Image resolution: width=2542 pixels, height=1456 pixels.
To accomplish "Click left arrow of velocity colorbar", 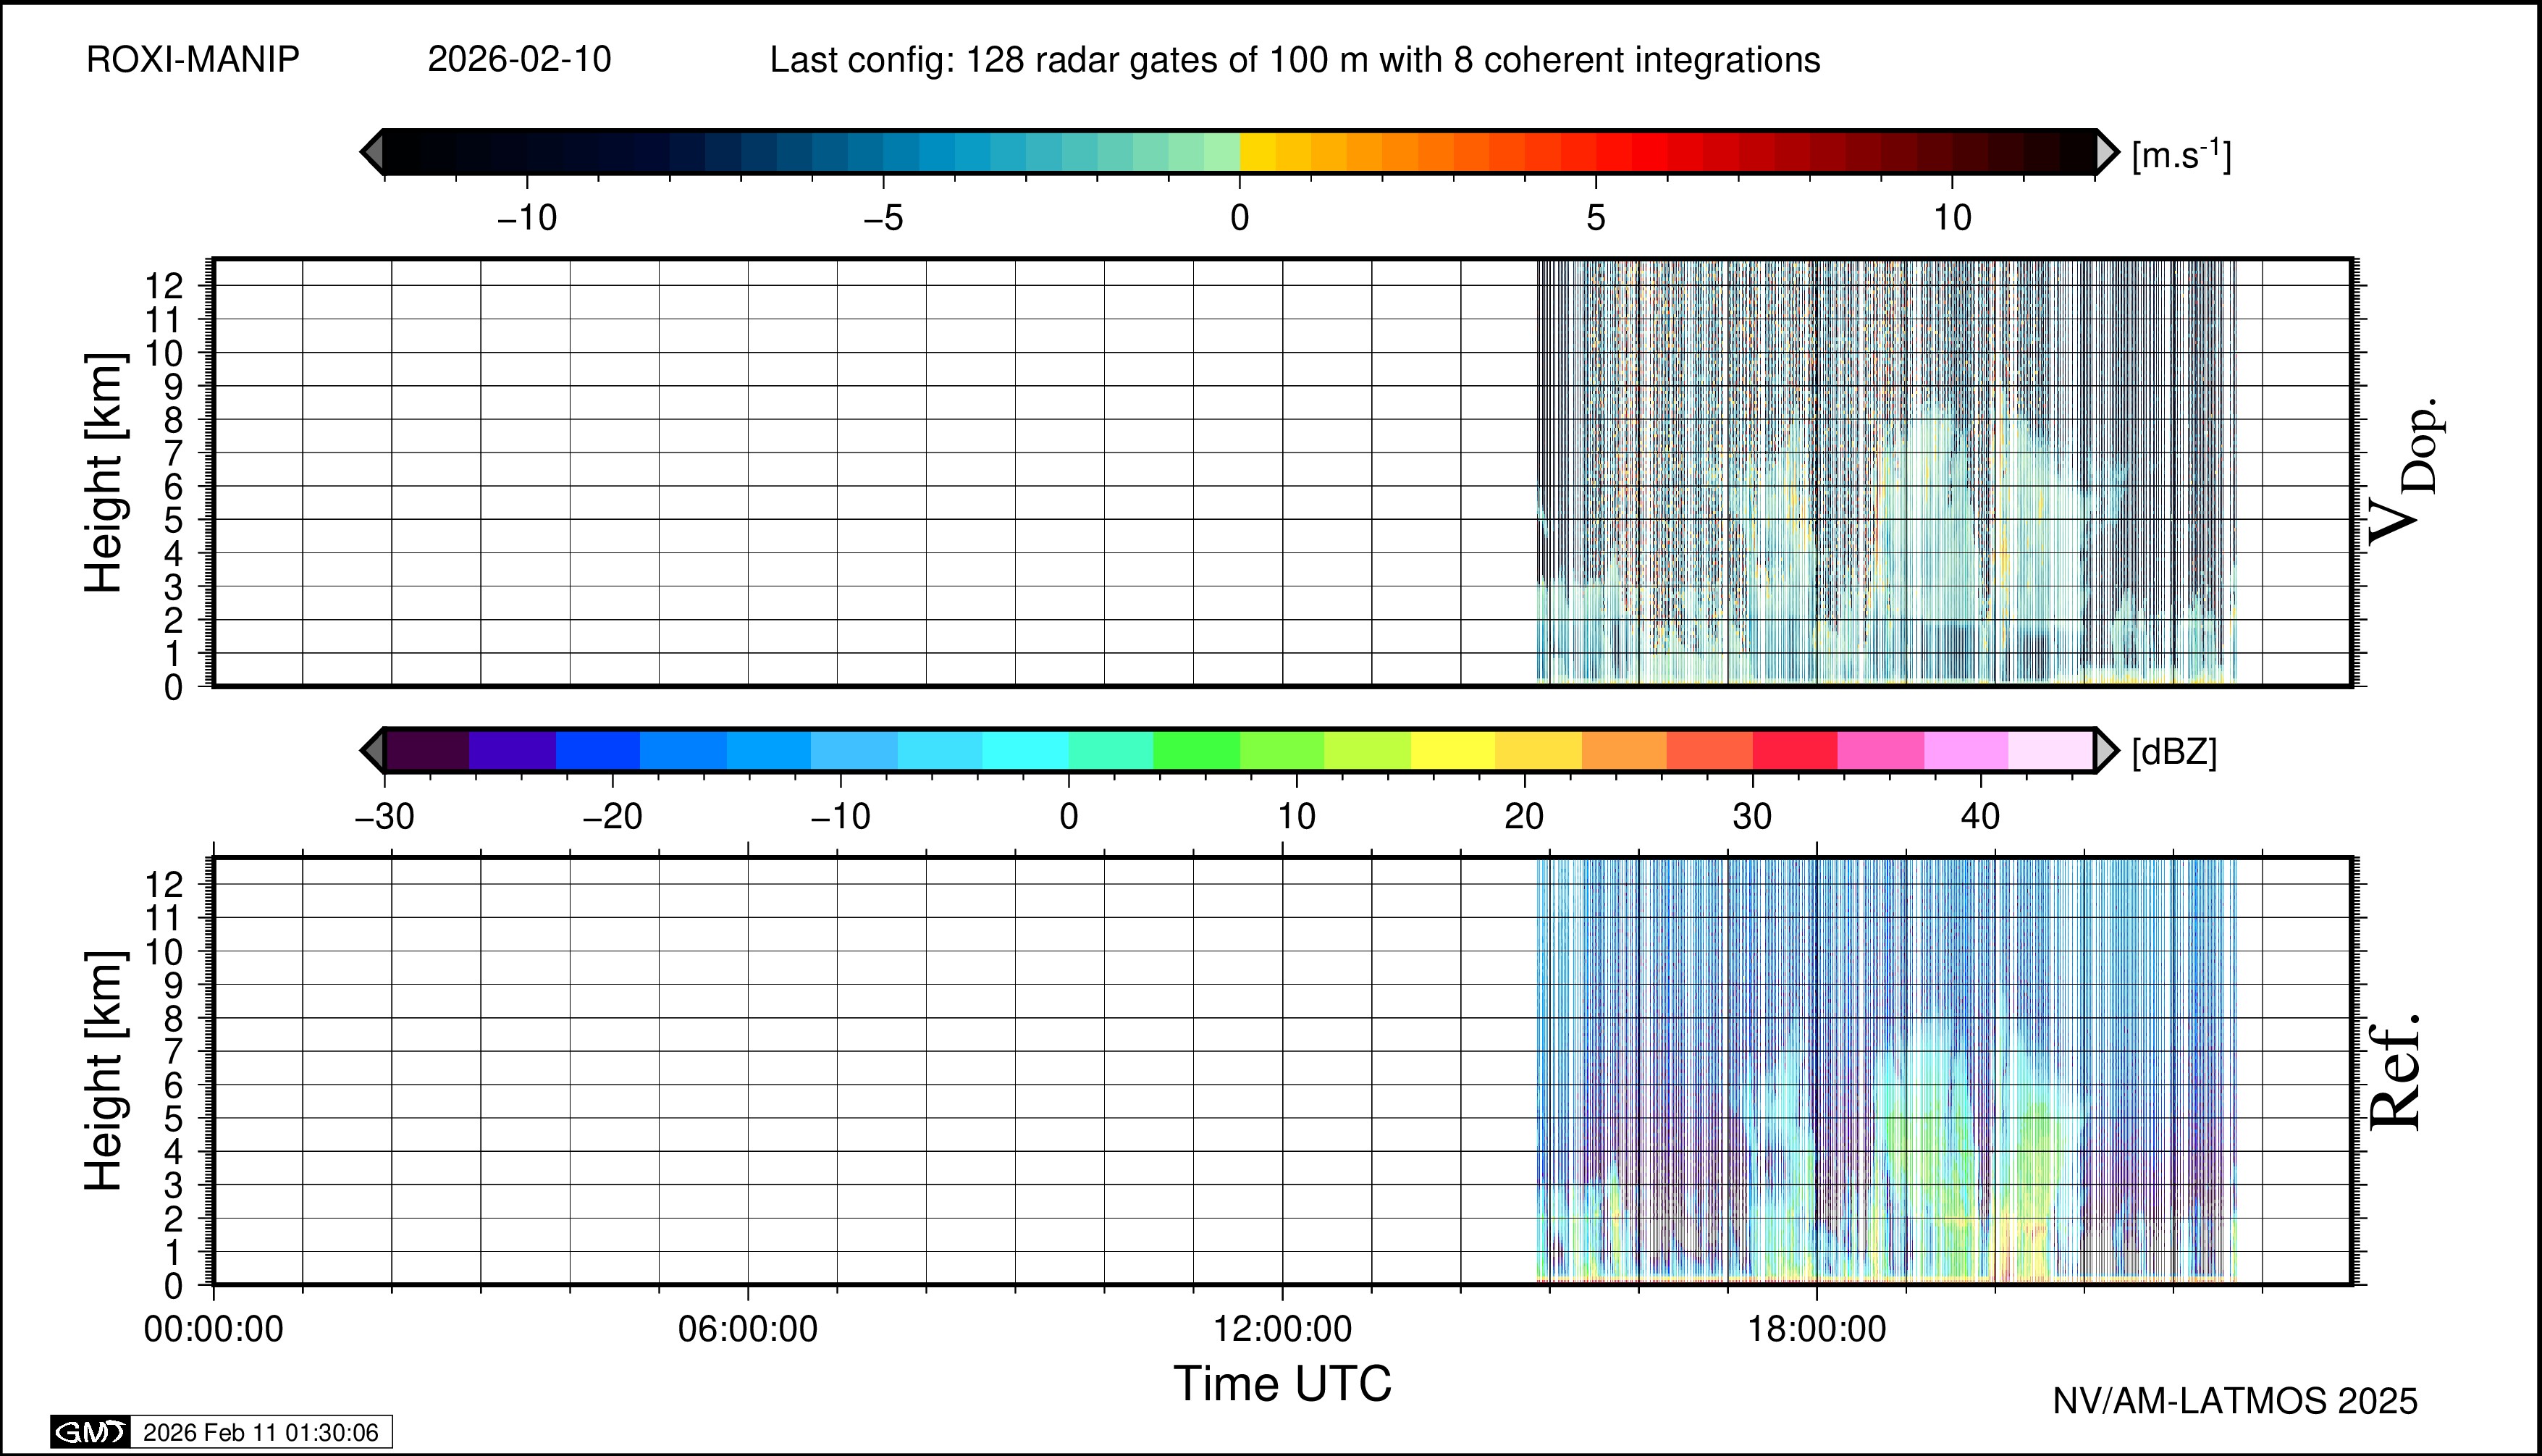I will pos(372,152).
